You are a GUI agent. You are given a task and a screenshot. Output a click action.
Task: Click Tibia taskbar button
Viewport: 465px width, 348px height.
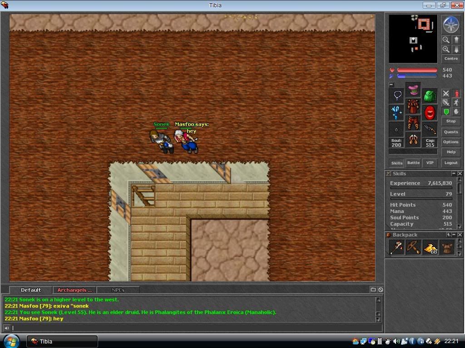62,341
